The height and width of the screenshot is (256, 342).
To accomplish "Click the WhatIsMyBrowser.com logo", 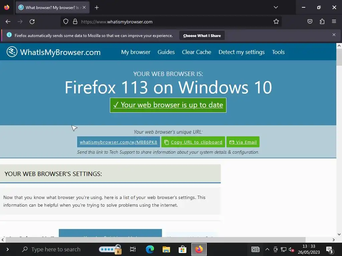I will 54,52.
